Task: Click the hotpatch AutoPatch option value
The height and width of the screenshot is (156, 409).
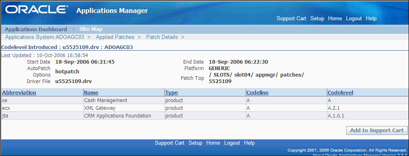Action: pyautogui.click(x=67, y=72)
